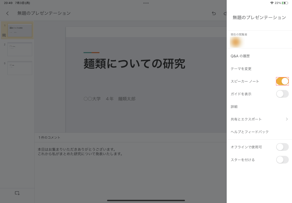The height and width of the screenshot is (203, 292).
Task: Enable the ガイドを表示 switch
Action: (282, 94)
